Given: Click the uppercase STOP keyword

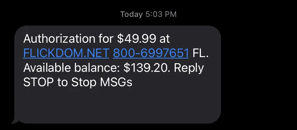Looking at the screenshot, I should click(38, 83).
